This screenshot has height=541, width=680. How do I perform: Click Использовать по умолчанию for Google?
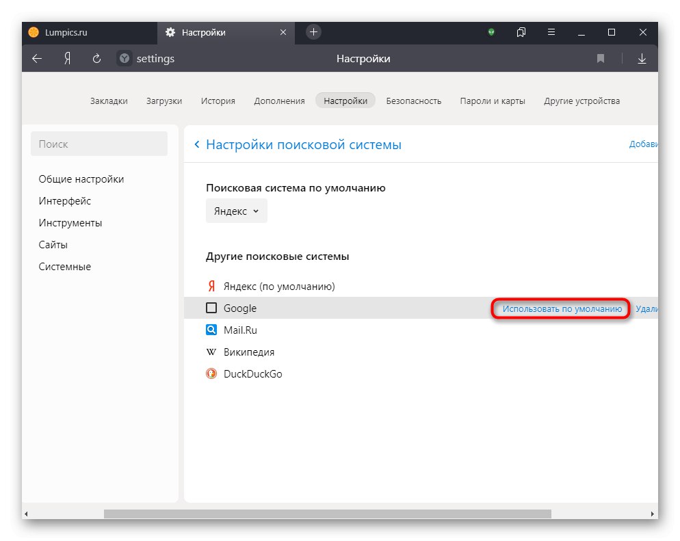click(560, 308)
